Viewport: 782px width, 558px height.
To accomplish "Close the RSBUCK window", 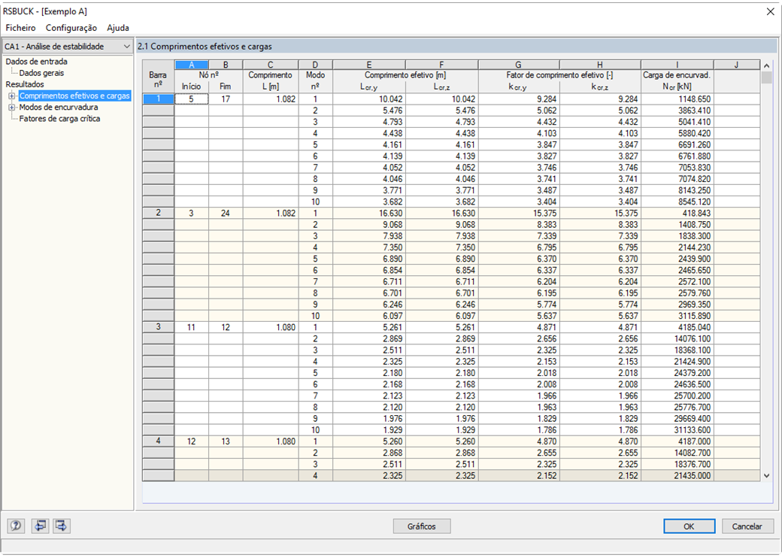I will (x=770, y=11).
